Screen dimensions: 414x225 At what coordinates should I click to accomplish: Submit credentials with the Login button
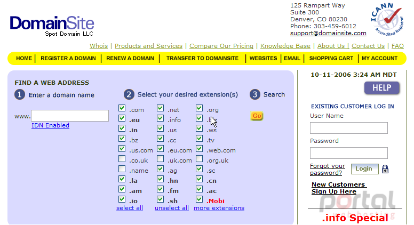364,169
